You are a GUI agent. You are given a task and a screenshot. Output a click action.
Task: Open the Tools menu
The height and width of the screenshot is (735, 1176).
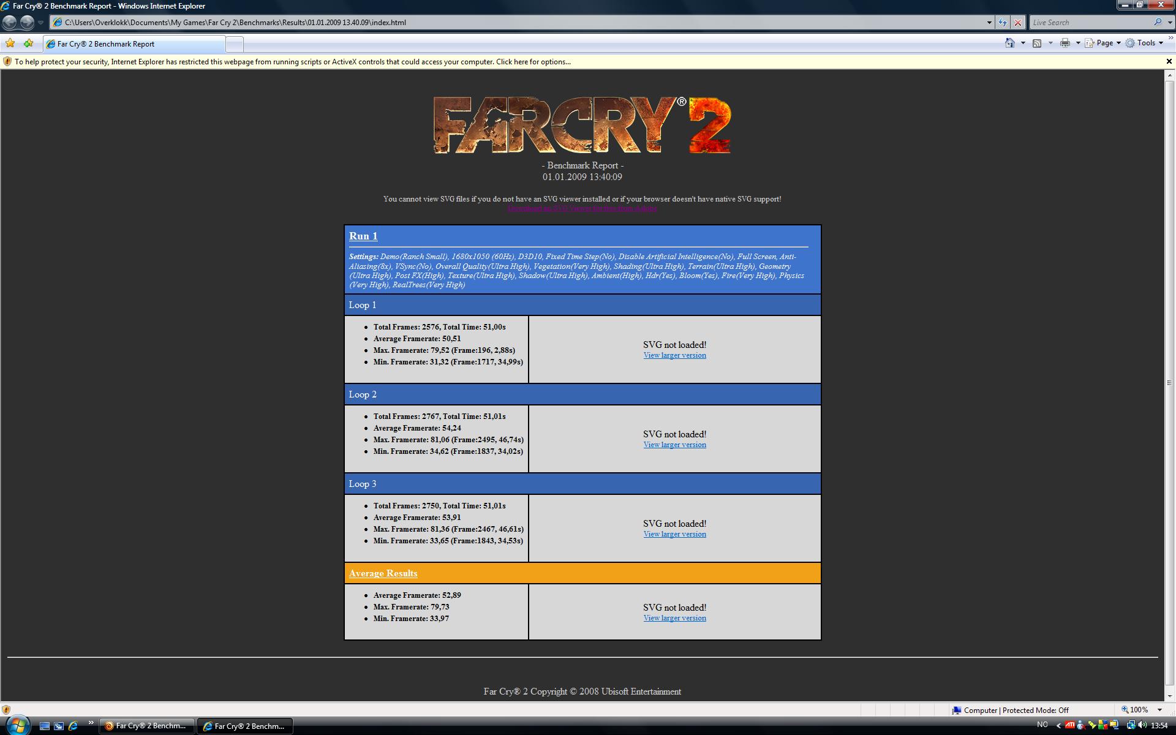tap(1144, 43)
